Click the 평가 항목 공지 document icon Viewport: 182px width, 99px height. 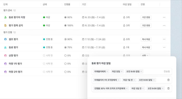[5, 25]
